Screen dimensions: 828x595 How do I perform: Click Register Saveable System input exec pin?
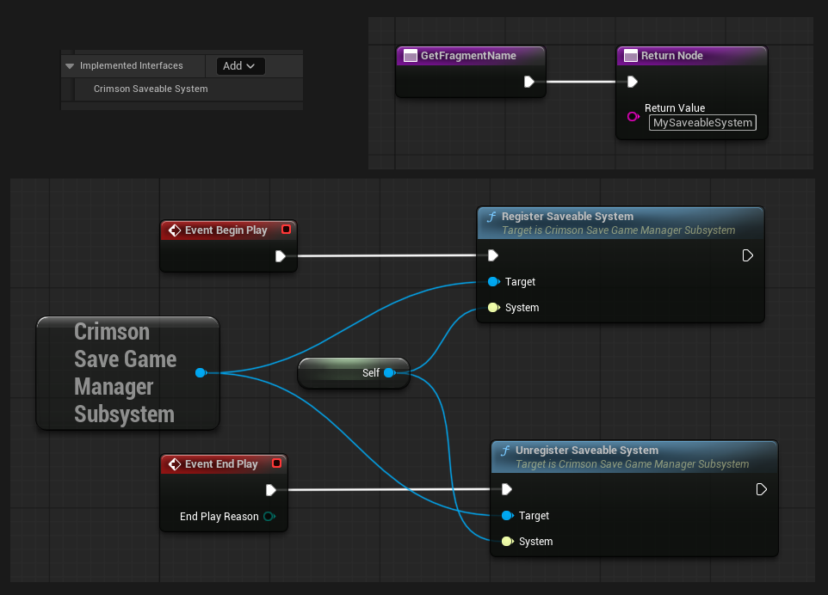pos(492,256)
